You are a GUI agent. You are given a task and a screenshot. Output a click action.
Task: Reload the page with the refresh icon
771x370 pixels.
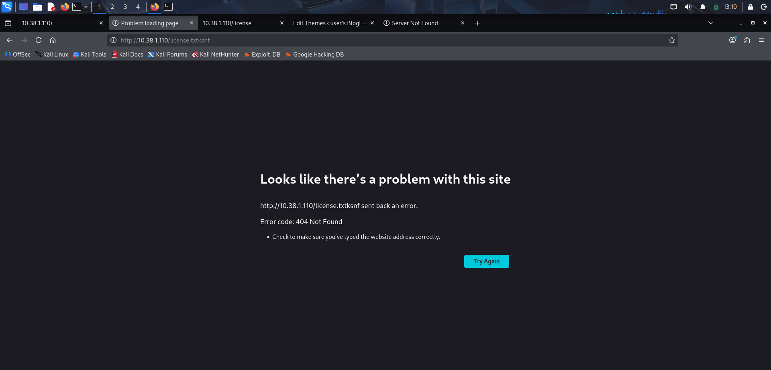(x=39, y=40)
